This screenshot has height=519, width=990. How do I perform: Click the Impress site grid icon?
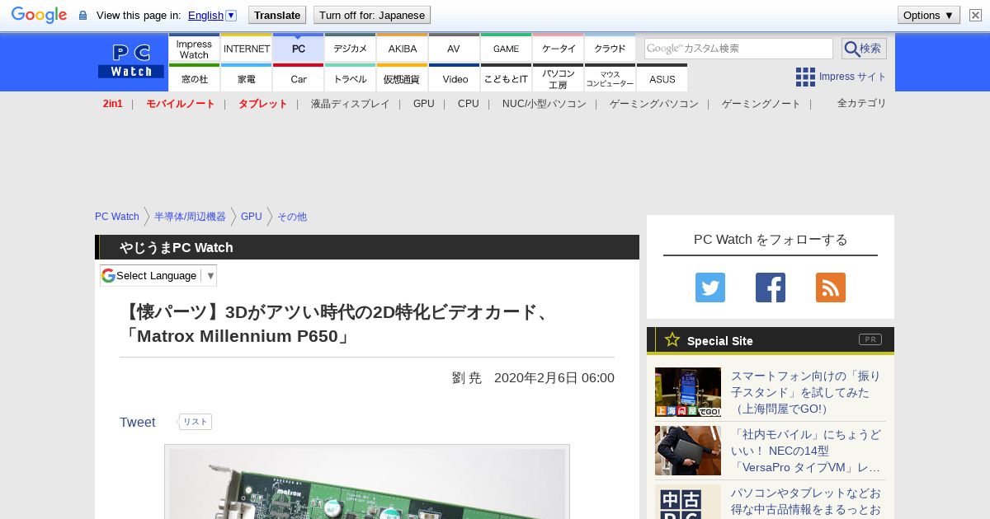click(805, 77)
